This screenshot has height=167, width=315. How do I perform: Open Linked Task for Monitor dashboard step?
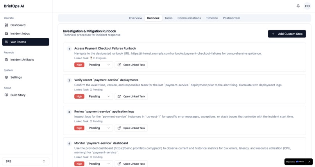[131, 164]
